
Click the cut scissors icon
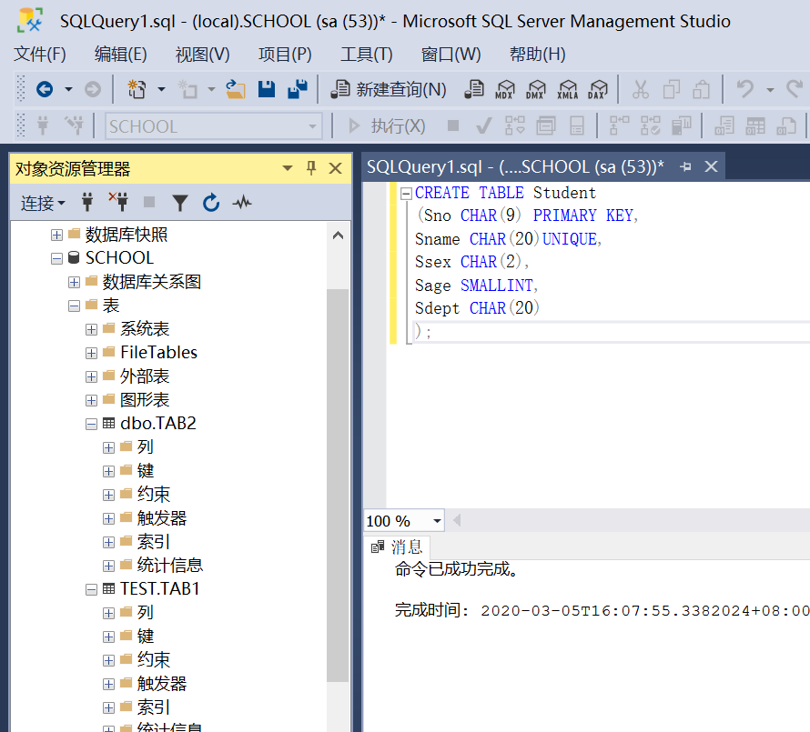tap(641, 89)
